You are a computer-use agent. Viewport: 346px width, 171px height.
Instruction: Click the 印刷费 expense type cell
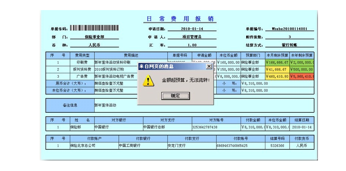coord(82,62)
